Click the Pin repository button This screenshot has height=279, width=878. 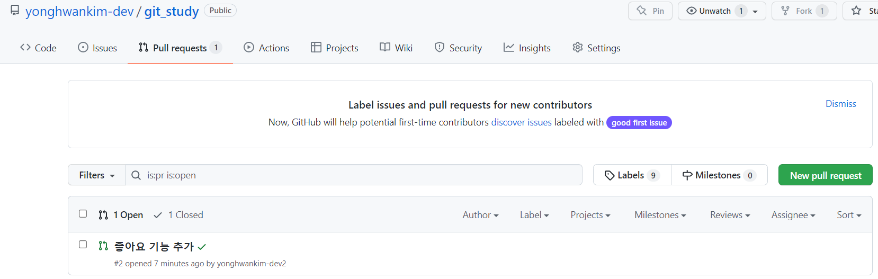pyautogui.click(x=650, y=11)
